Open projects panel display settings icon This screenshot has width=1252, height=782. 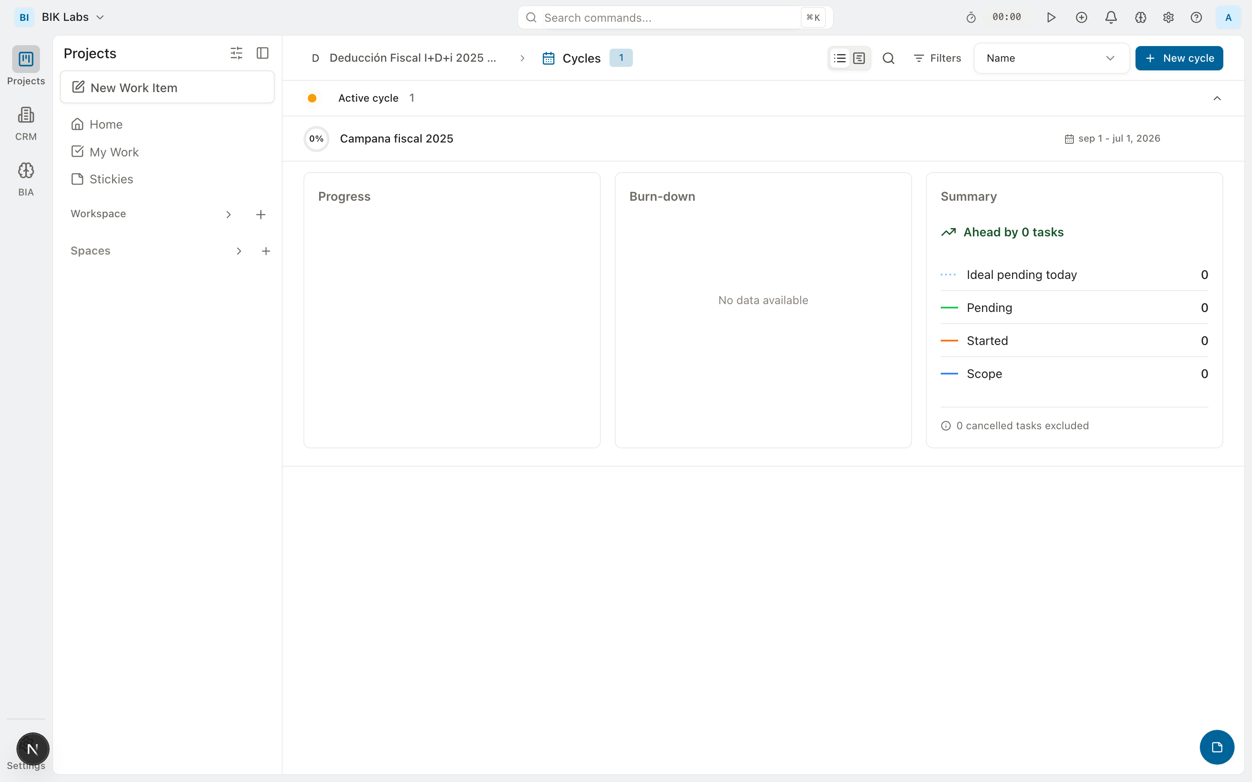pos(236,53)
